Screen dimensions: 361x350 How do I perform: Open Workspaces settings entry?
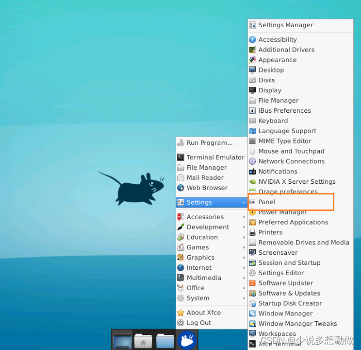[x=300, y=334]
